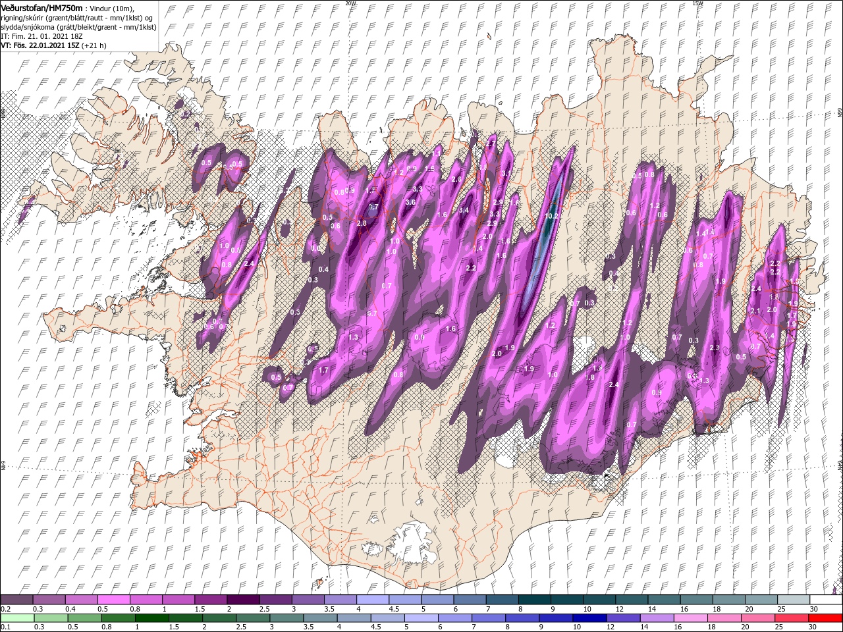Pick the gray-teal top-row swatch between 20 and 25

tap(761, 599)
